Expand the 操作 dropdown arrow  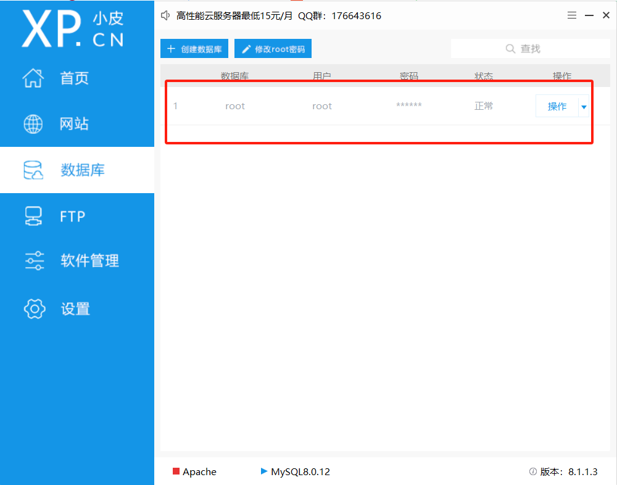[x=584, y=107]
